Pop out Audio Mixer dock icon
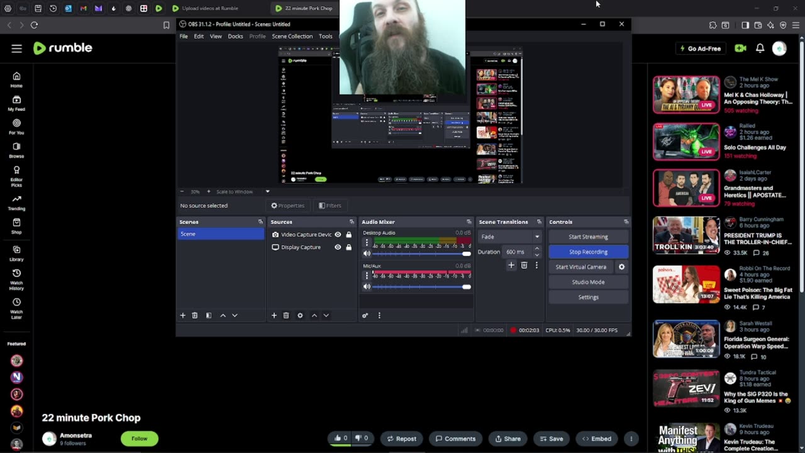Viewport: 805px width, 453px height. [x=469, y=222]
